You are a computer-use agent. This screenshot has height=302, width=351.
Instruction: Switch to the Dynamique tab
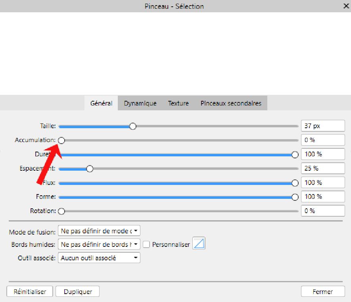140,103
